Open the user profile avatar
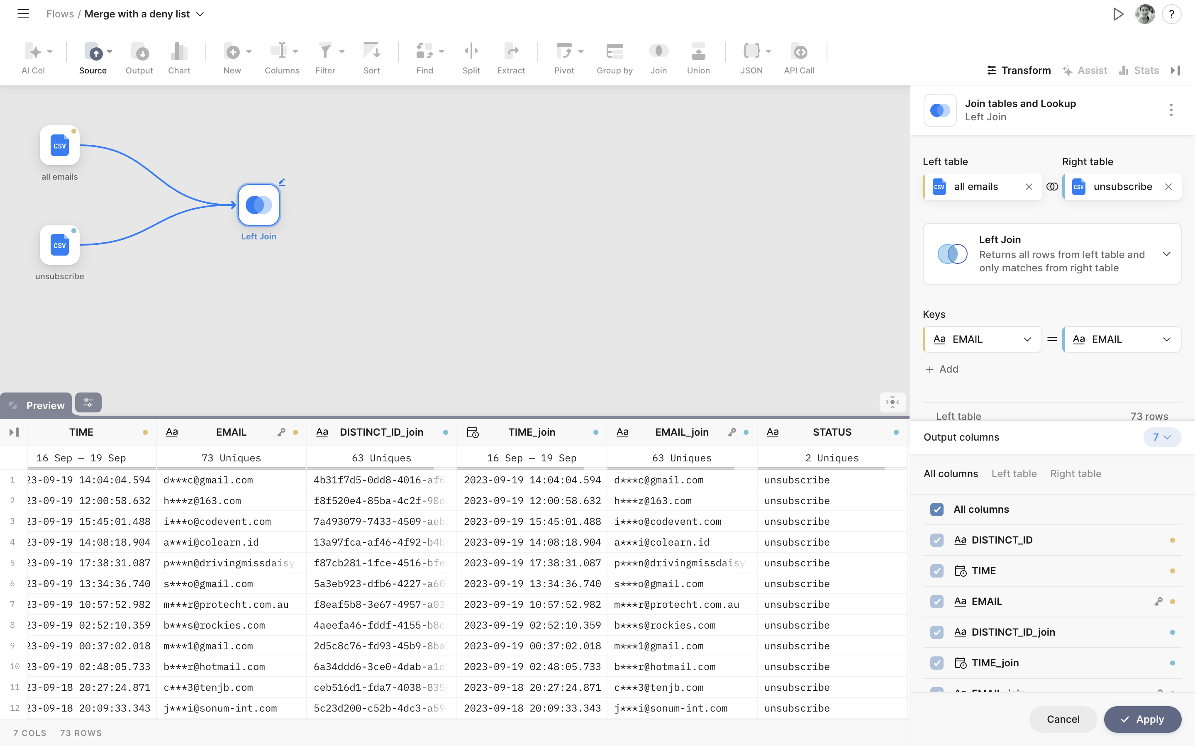 [1145, 14]
